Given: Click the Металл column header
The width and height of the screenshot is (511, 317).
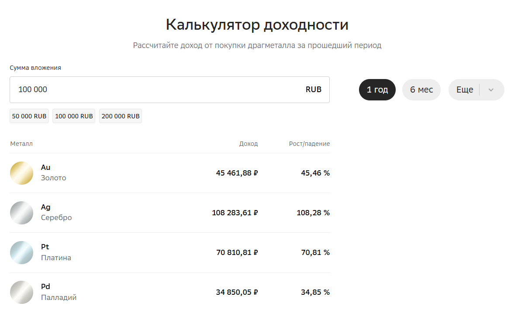Looking at the screenshot, I should 21,144.
